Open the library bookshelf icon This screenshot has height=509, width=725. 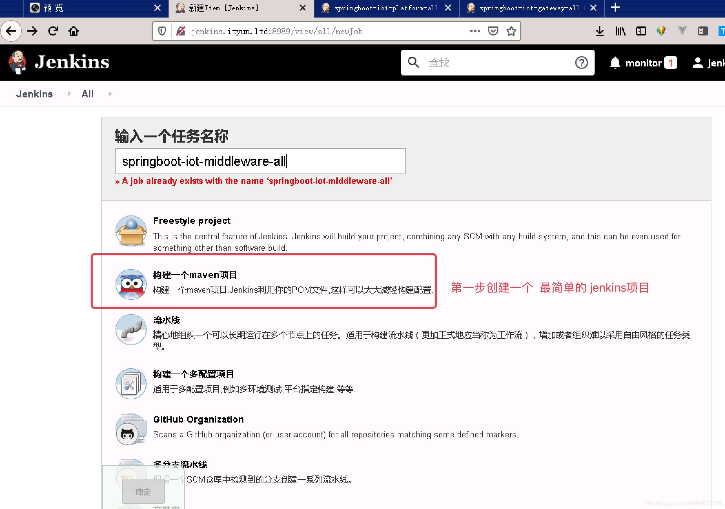[620, 31]
